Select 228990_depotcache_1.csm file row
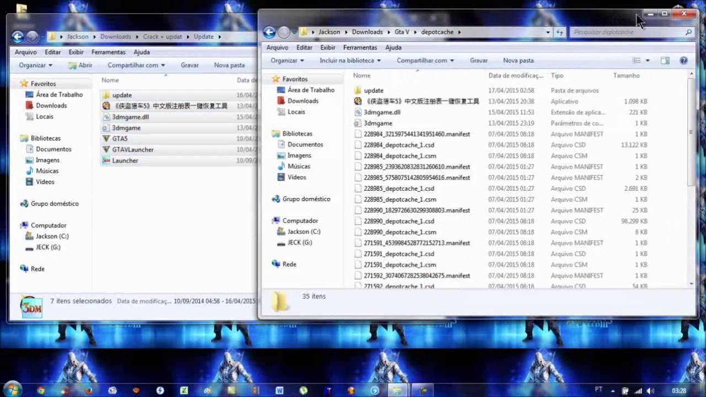This screenshot has height=397, width=706. pyautogui.click(x=501, y=232)
